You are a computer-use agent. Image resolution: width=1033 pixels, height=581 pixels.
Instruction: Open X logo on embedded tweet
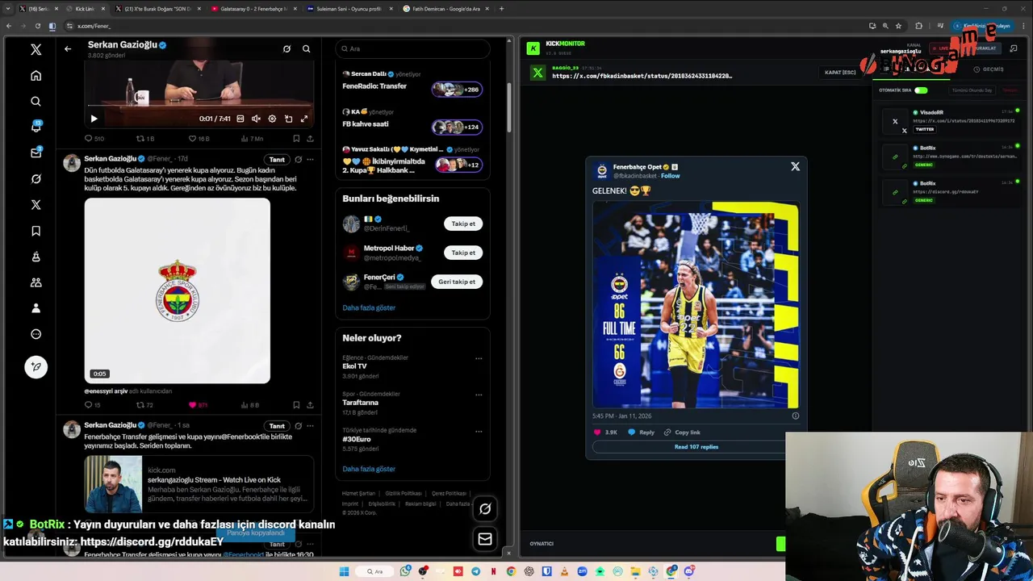(x=795, y=166)
